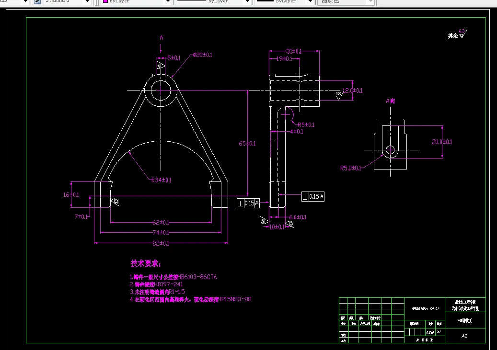The height and width of the screenshot is (350, 497).
Task: Click the section arrow label A above fork
Action: 162,38
